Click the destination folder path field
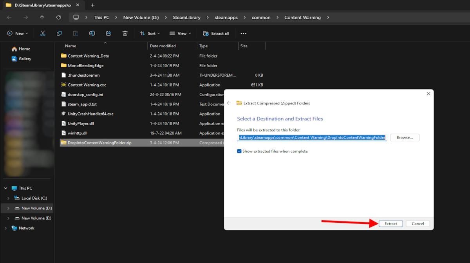The height and width of the screenshot is (263, 470). [x=312, y=138]
